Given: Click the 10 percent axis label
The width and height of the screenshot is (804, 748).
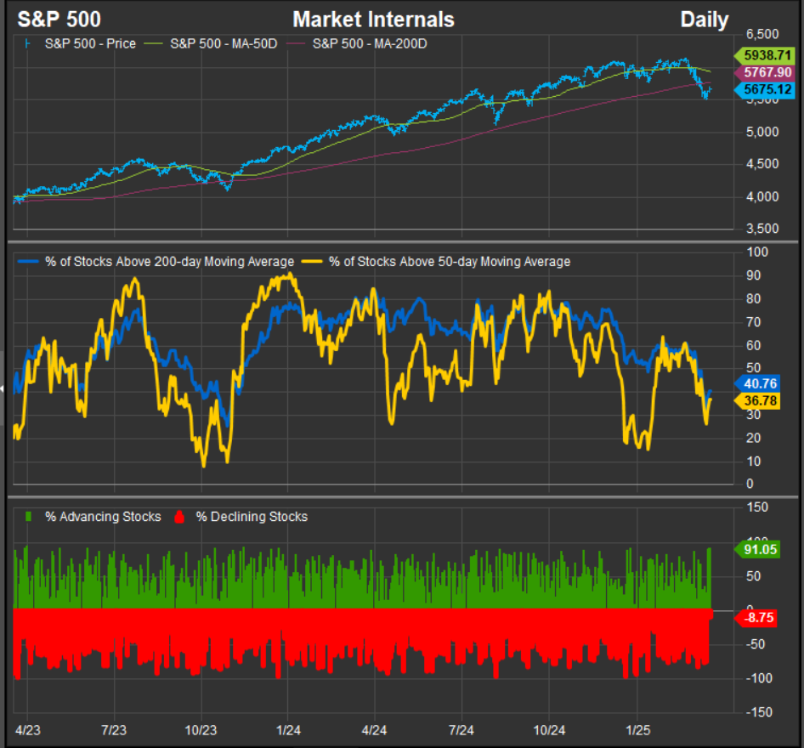Looking at the screenshot, I should click(753, 462).
